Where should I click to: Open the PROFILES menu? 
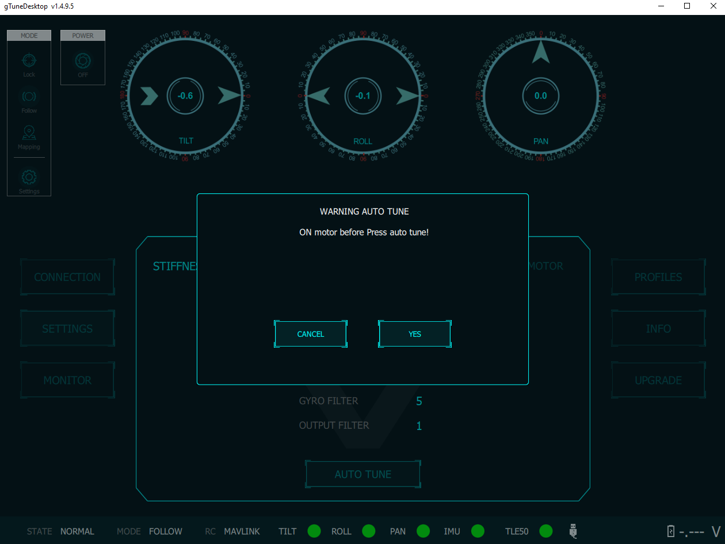658,277
